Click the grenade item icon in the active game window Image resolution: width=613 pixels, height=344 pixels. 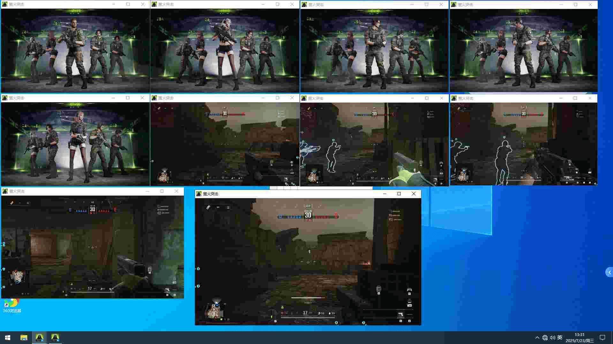379,289
